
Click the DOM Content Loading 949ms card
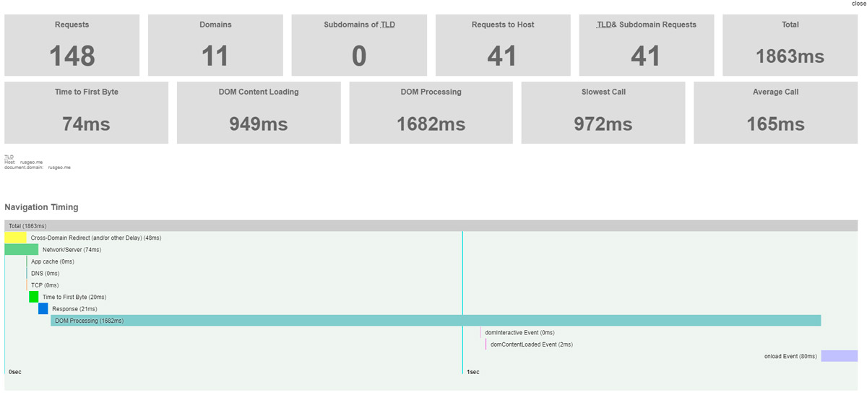pyautogui.click(x=259, y=113)
